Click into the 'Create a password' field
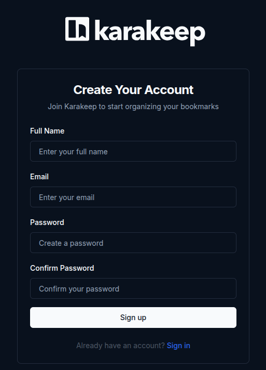 (133, 243)
